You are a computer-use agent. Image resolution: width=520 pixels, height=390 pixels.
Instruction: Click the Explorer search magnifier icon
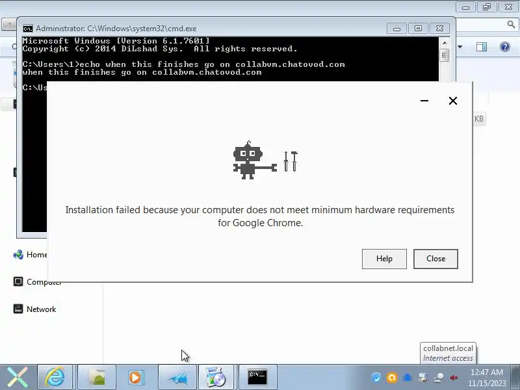coord(511,24)
